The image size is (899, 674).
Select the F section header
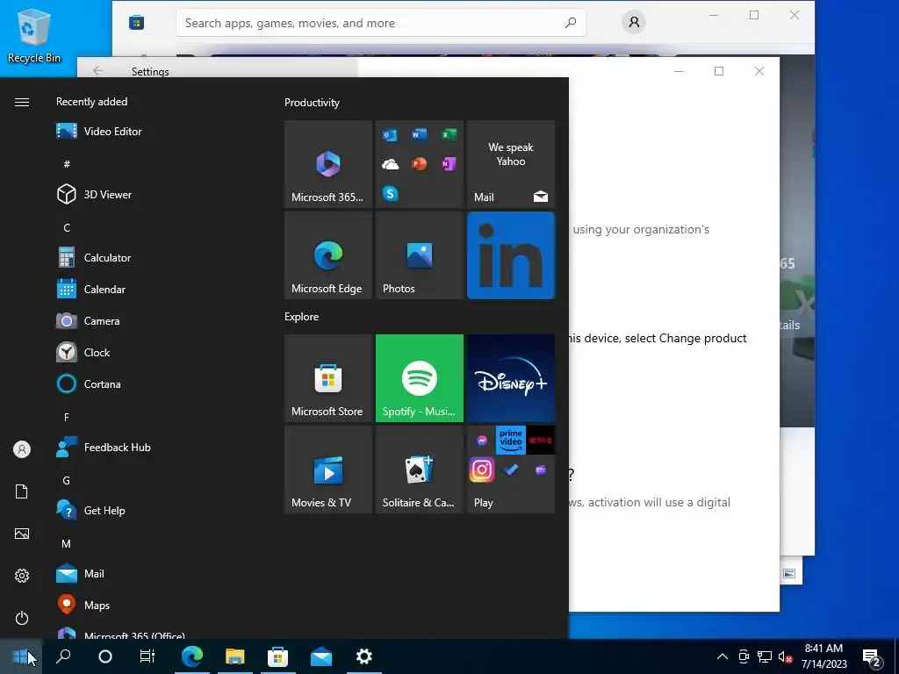tap(67, 417)
